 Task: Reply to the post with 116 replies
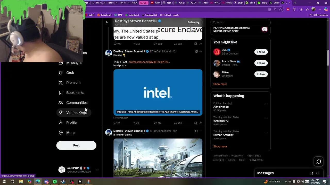pyautogui.click(x=117, y=44)
